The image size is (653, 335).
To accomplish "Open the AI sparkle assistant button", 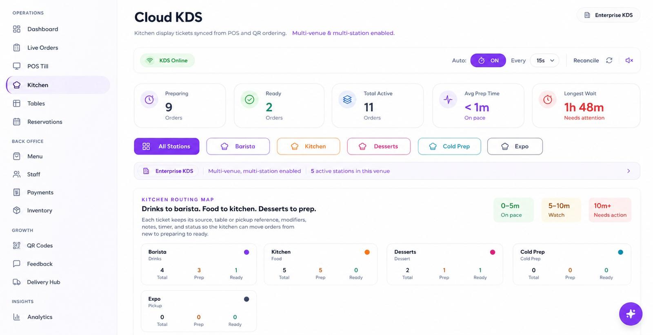I will tap(631, 314).
